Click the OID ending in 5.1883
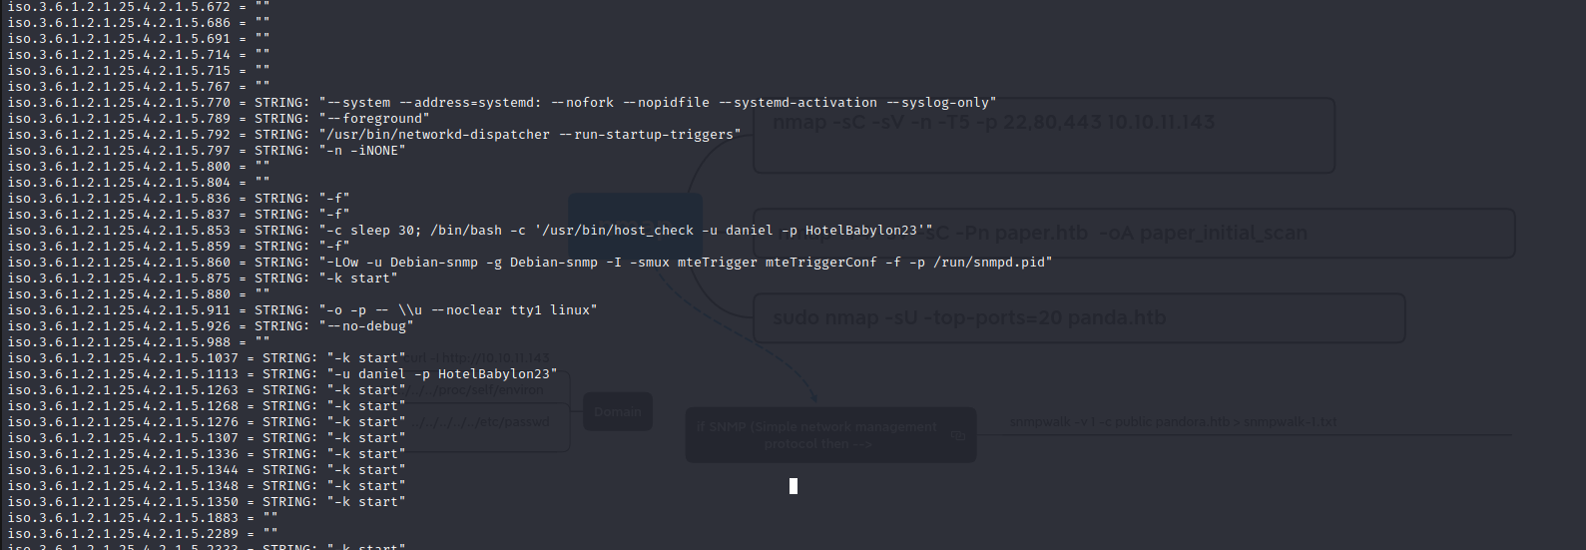Image resolution: width=1586 pixels, height=550 pixels. click(123, 518)
